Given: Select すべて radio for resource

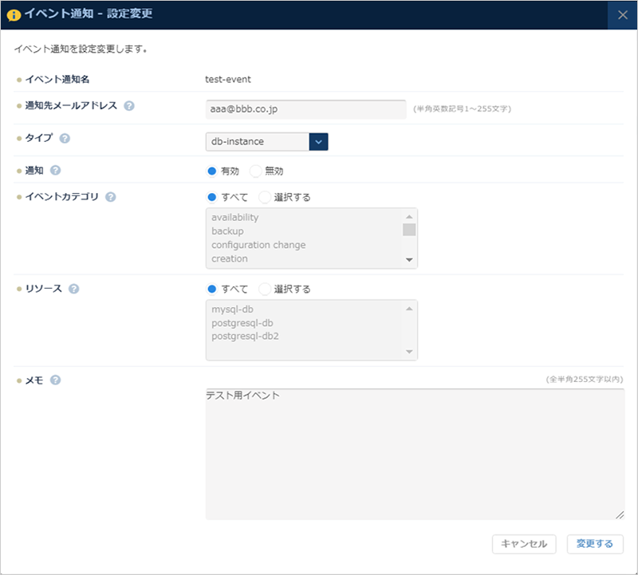Looking at the screenshot, I should click(x=212, y=289).
